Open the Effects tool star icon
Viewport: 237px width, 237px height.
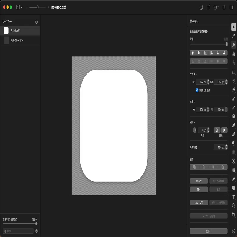[x=234, y=62]
